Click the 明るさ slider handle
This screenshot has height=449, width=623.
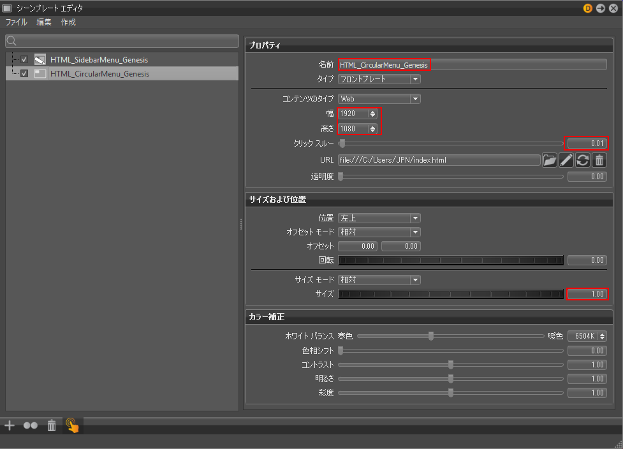click(451, 379)
